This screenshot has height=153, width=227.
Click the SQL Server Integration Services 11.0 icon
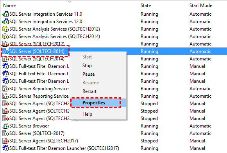(5, 14)
